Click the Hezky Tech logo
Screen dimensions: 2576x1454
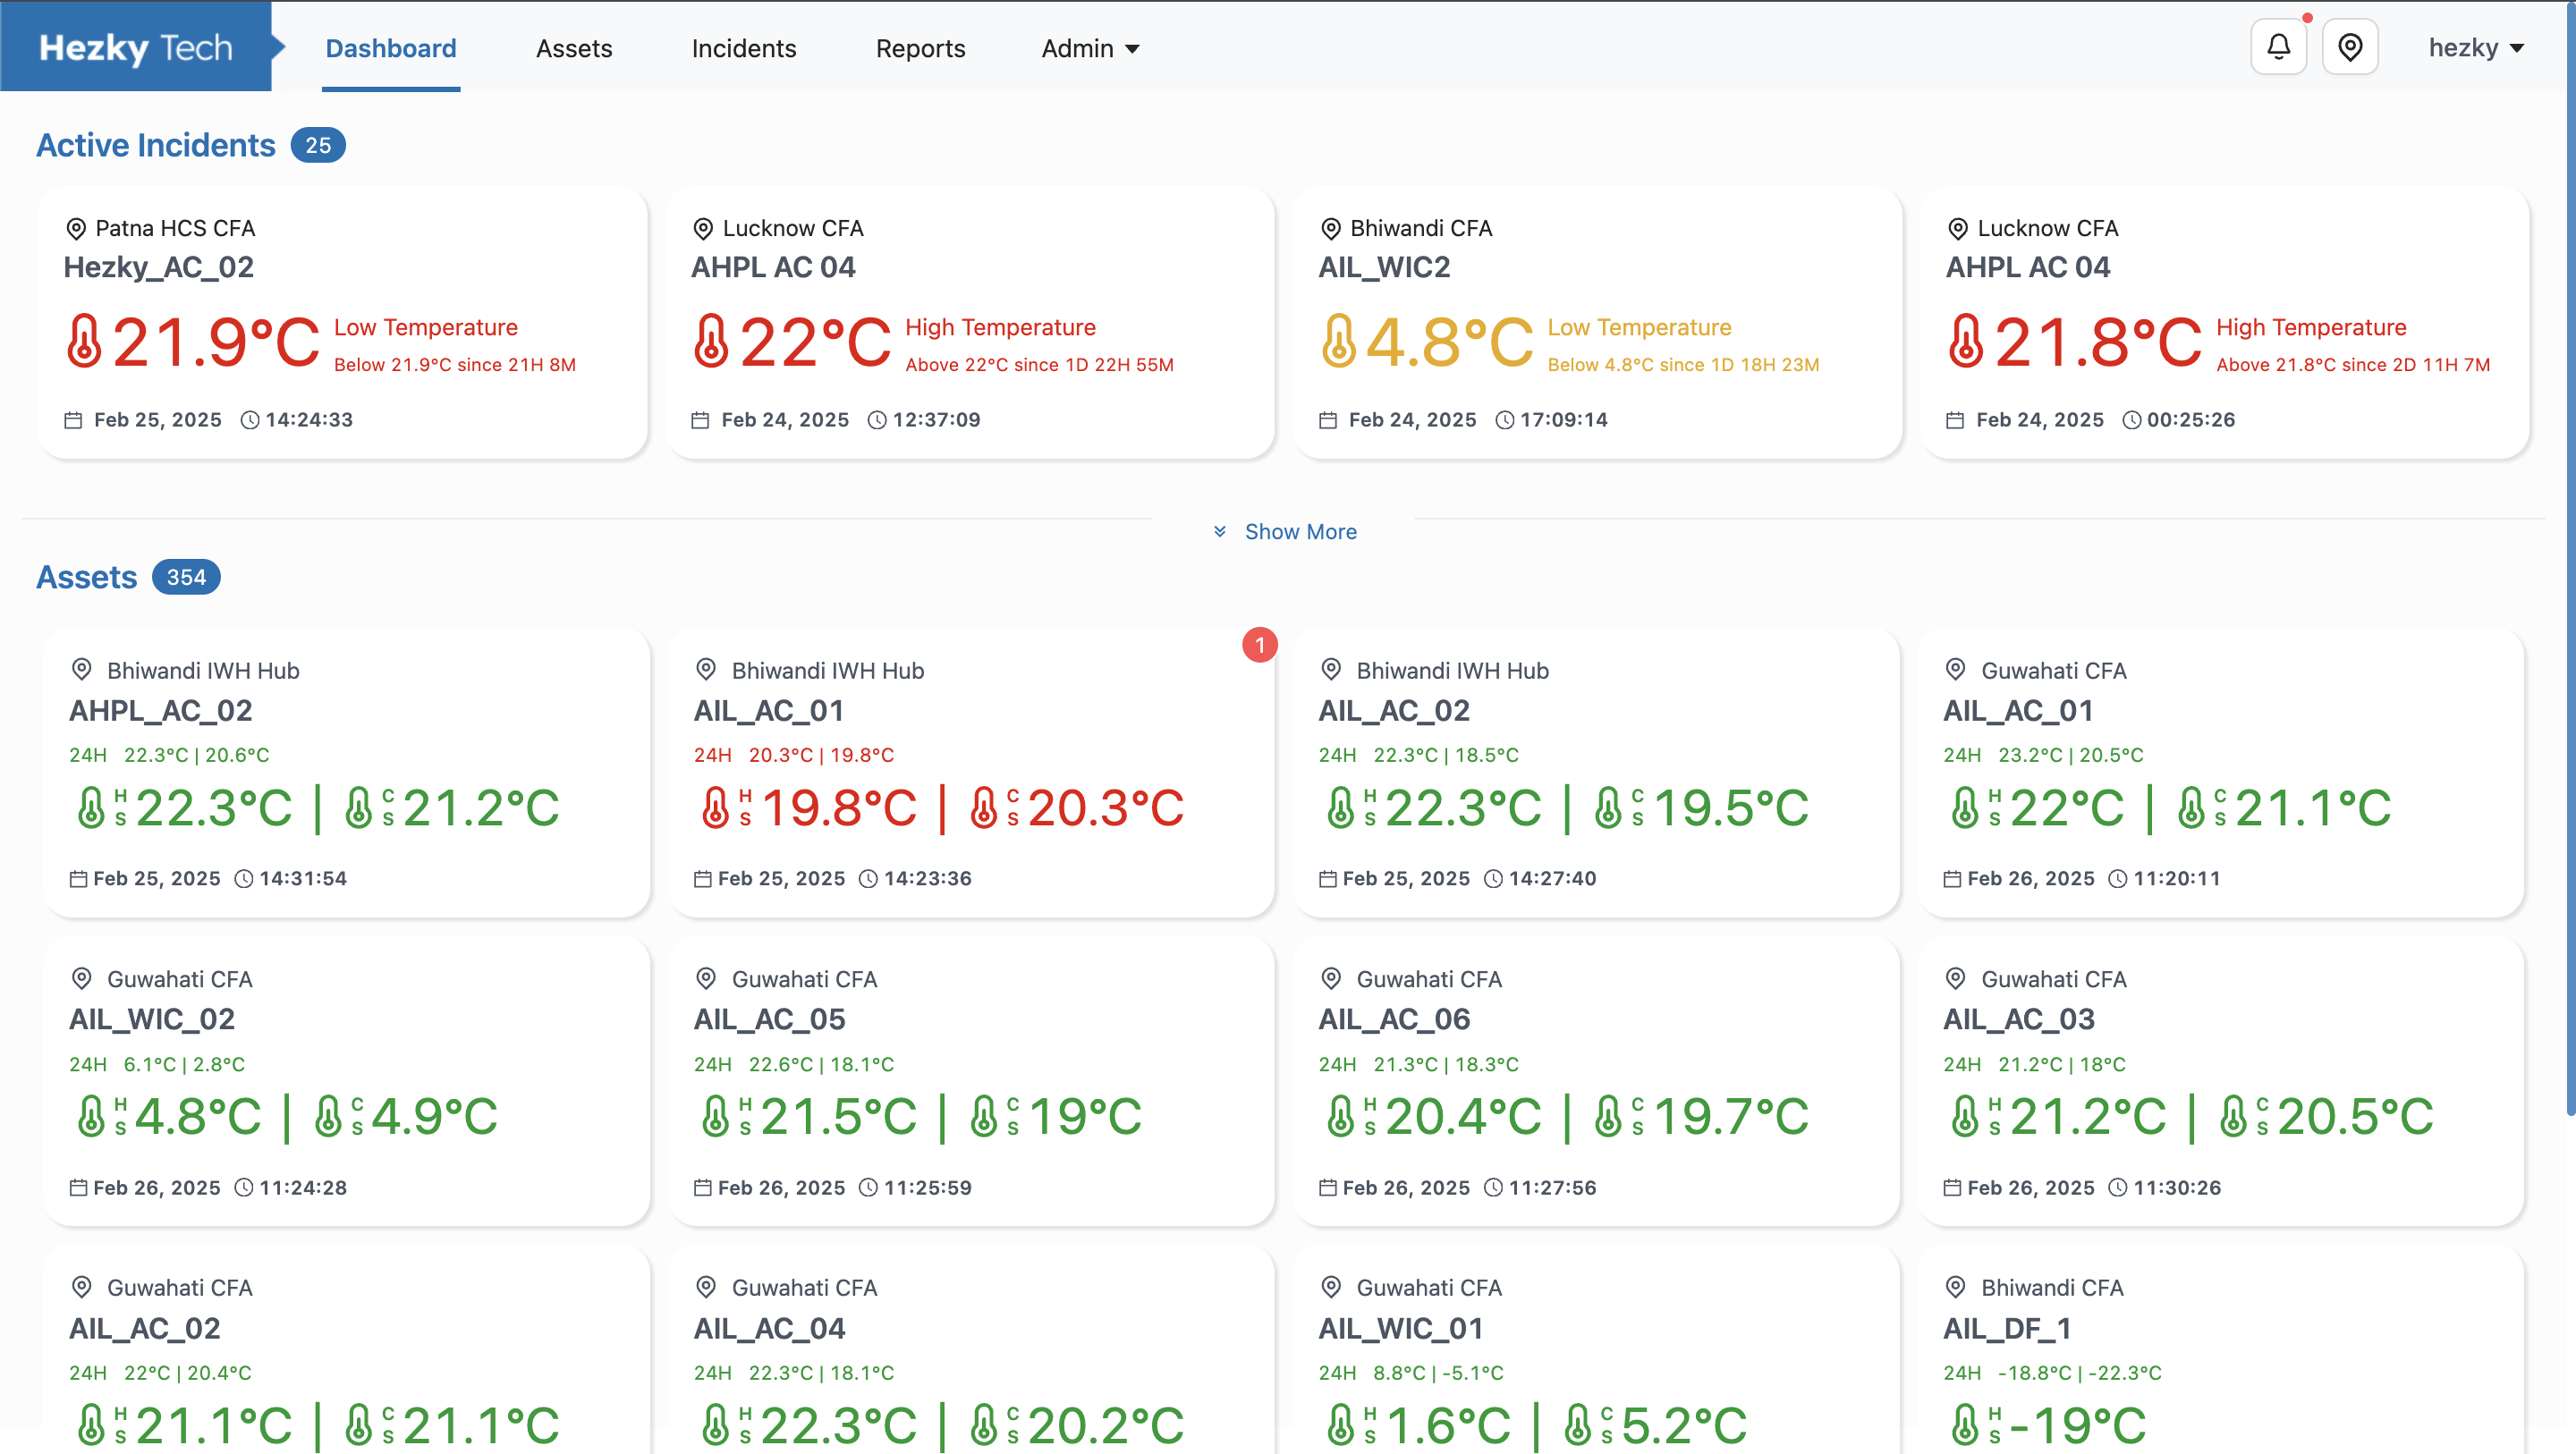pyautogui.click(x=136, y=47)
